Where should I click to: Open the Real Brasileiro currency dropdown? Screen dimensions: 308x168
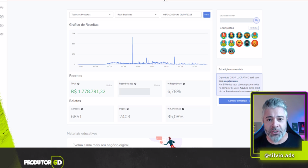137,15
